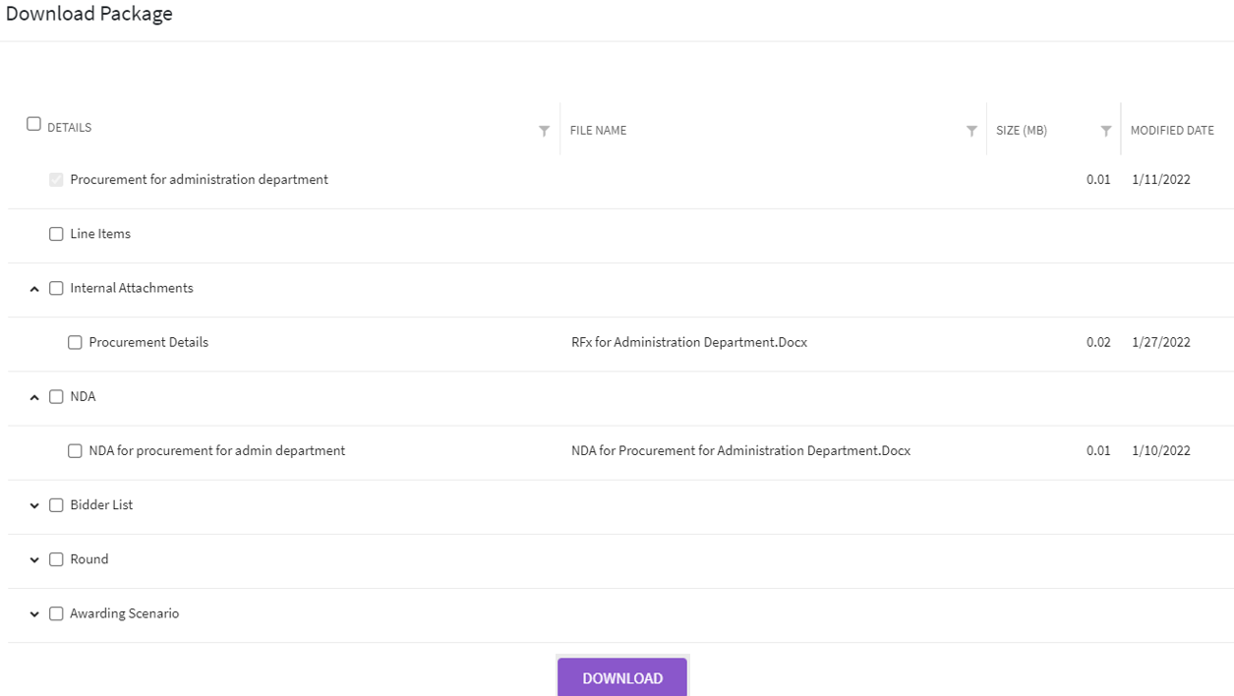Check the Internal Attachments checkbox
1234x696 pixels.
tap(56, 288)
